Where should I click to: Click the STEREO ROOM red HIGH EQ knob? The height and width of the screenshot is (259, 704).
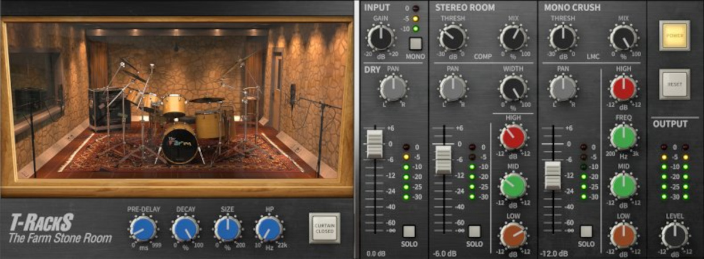click(x=513, y=137)
